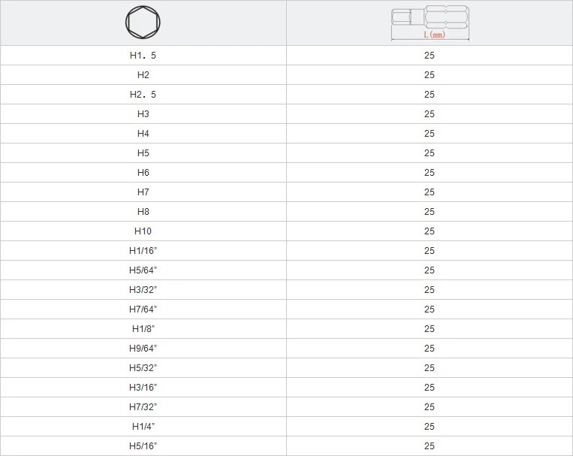The image size is (573, 456).
Task: Click the length value in the H4 row
Action: (429, 134)
